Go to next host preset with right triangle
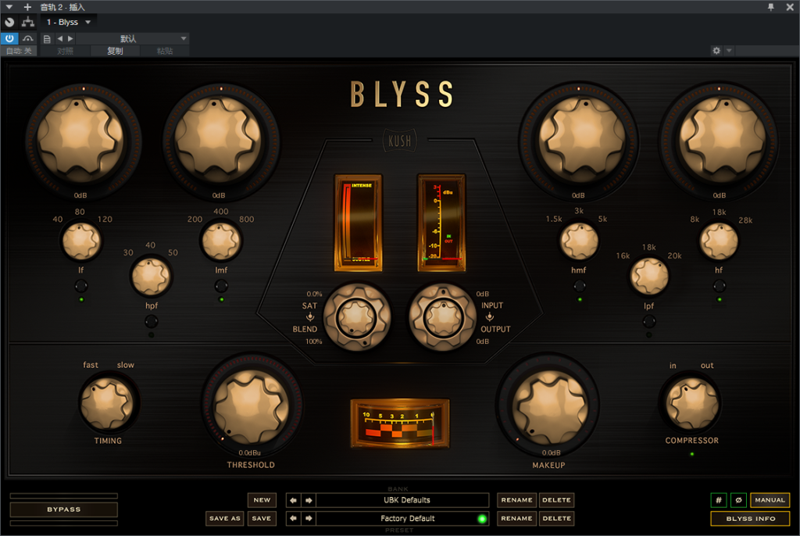 coord(70,39)
